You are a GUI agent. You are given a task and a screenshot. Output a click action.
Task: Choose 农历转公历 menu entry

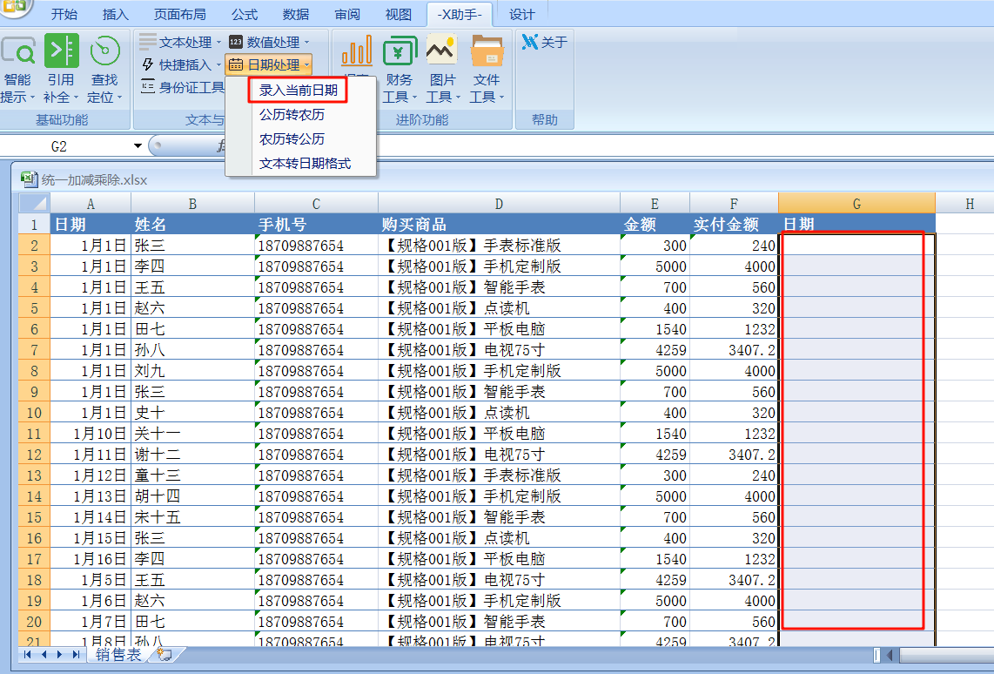292,138
